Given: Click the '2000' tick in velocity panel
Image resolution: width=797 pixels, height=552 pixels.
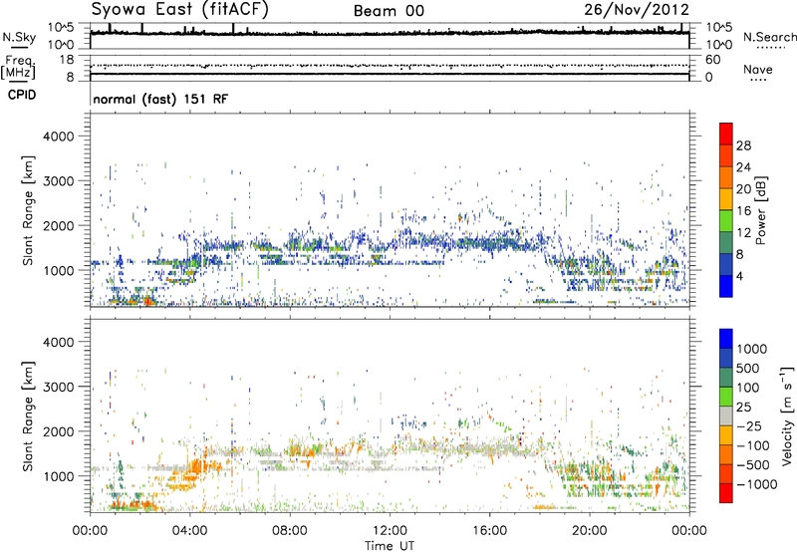Looking at the screenshot, I should (x=59, y=431).
